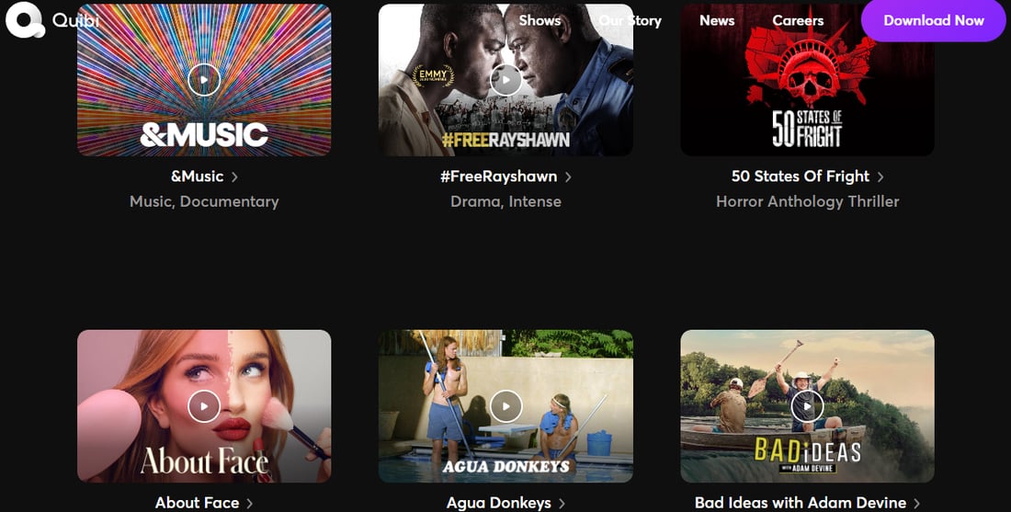The height and width of the screenshot is (512, 1011).
Task: Open the News section
Action: (x=717, y=20)
